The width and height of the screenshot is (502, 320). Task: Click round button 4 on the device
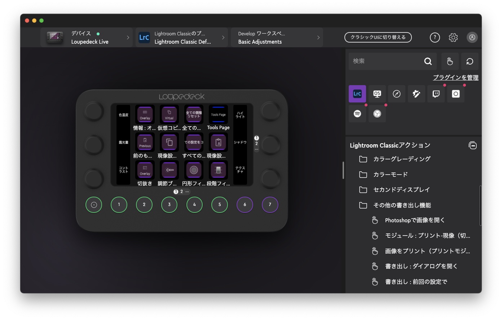195,205
